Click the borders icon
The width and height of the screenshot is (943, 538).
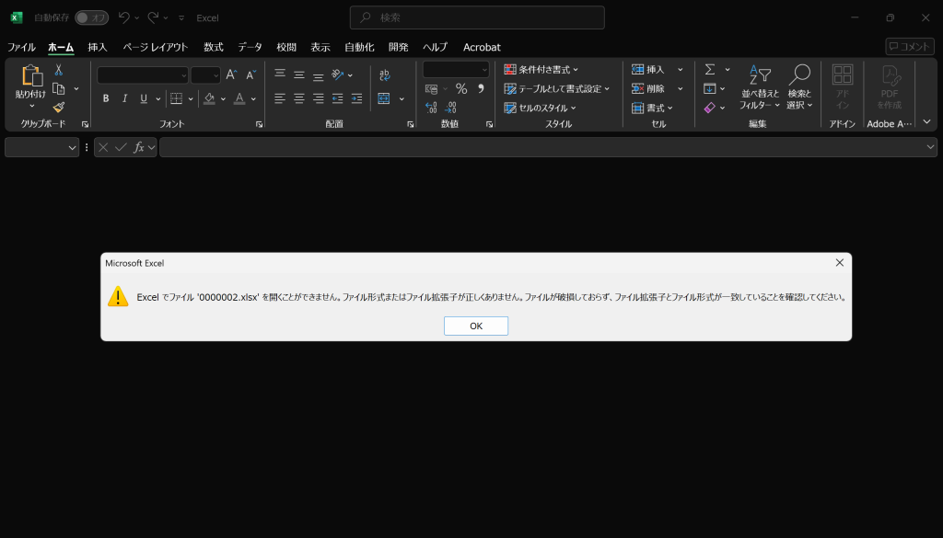(176, 98)
